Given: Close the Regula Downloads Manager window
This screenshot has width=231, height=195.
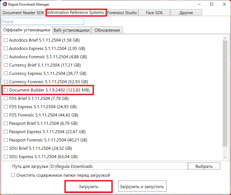Looking at the screenshot, I should click(224, 4).
